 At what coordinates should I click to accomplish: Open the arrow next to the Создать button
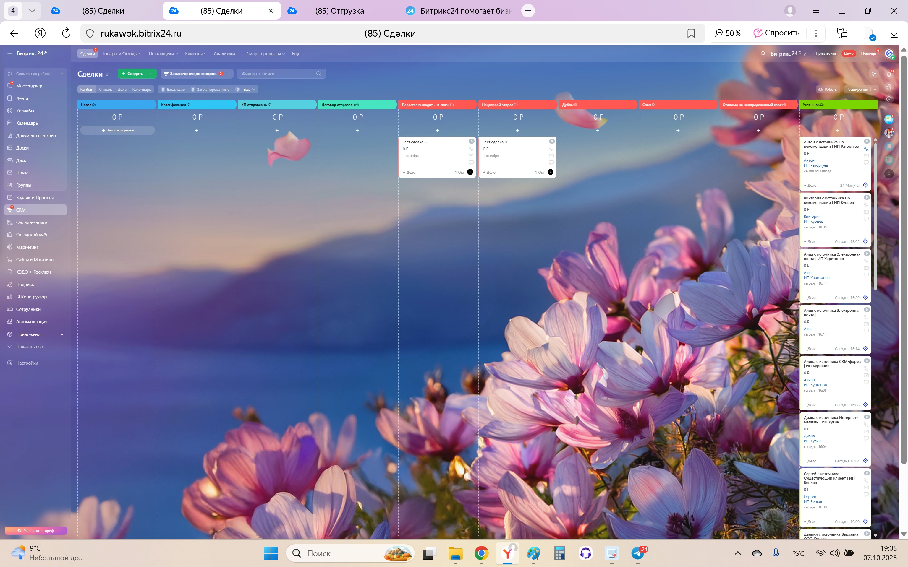pos(152,74)
